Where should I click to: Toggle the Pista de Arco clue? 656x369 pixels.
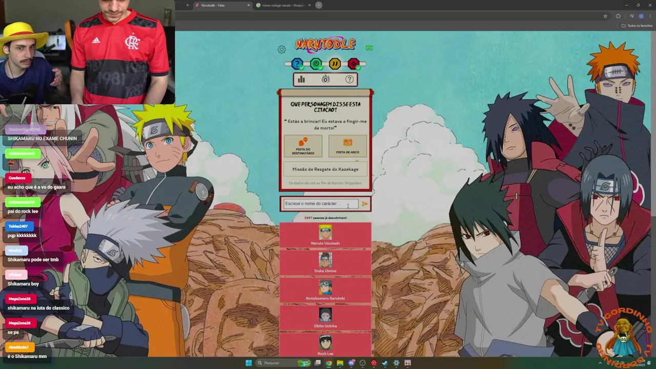(x=347, y=146)
